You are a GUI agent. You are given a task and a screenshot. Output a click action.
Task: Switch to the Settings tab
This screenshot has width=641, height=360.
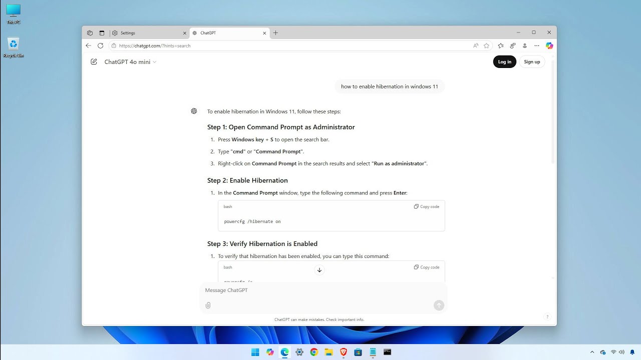pos(148,33)
